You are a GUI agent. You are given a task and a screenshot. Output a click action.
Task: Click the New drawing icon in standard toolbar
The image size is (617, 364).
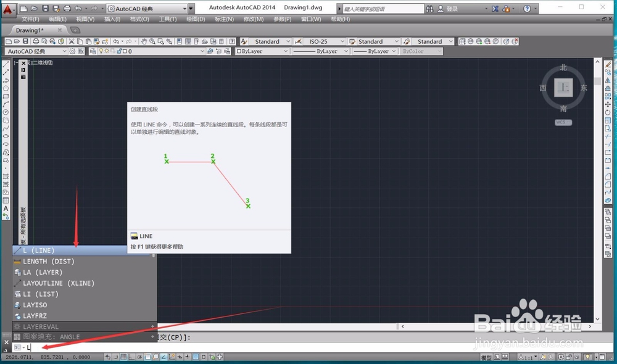[8, 41]
